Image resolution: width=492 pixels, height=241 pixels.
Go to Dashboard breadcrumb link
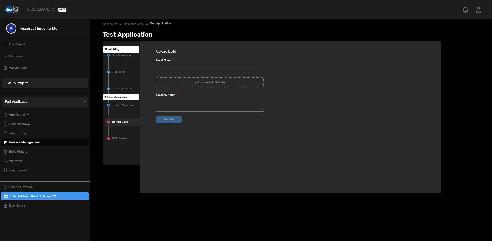pos(110,24)
